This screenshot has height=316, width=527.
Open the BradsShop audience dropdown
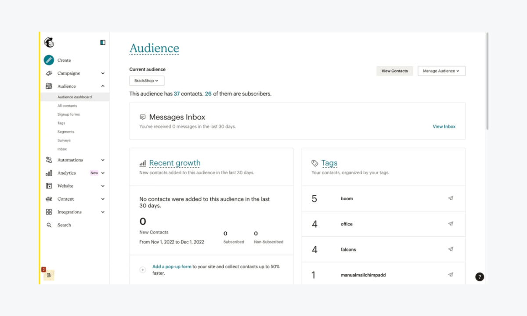(x=147, y=81)
